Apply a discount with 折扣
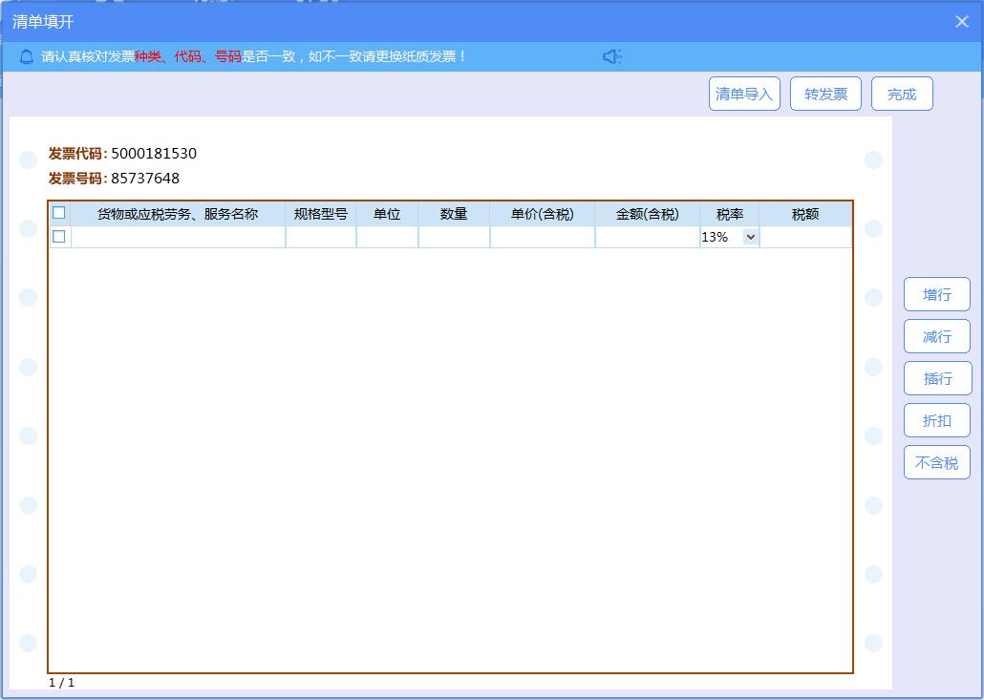984x700 pixels. 936,420
